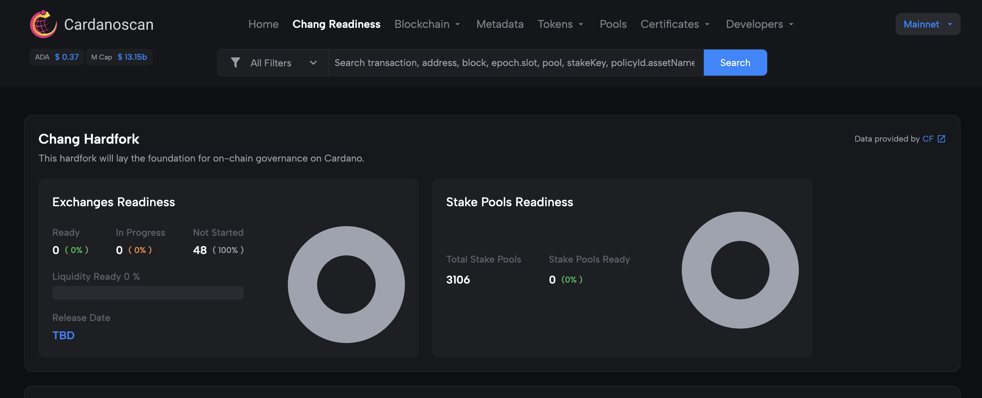982x398 pixels.
Task: Click the Total Stake Pools value 3106
Action: (458, 280)
